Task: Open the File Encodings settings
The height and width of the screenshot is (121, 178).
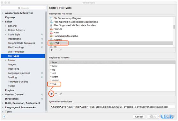Action: click(16, 48)
